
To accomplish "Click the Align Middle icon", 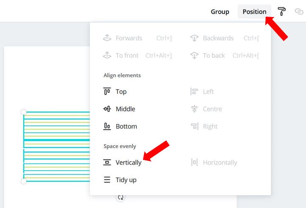I will click(107, 109).
